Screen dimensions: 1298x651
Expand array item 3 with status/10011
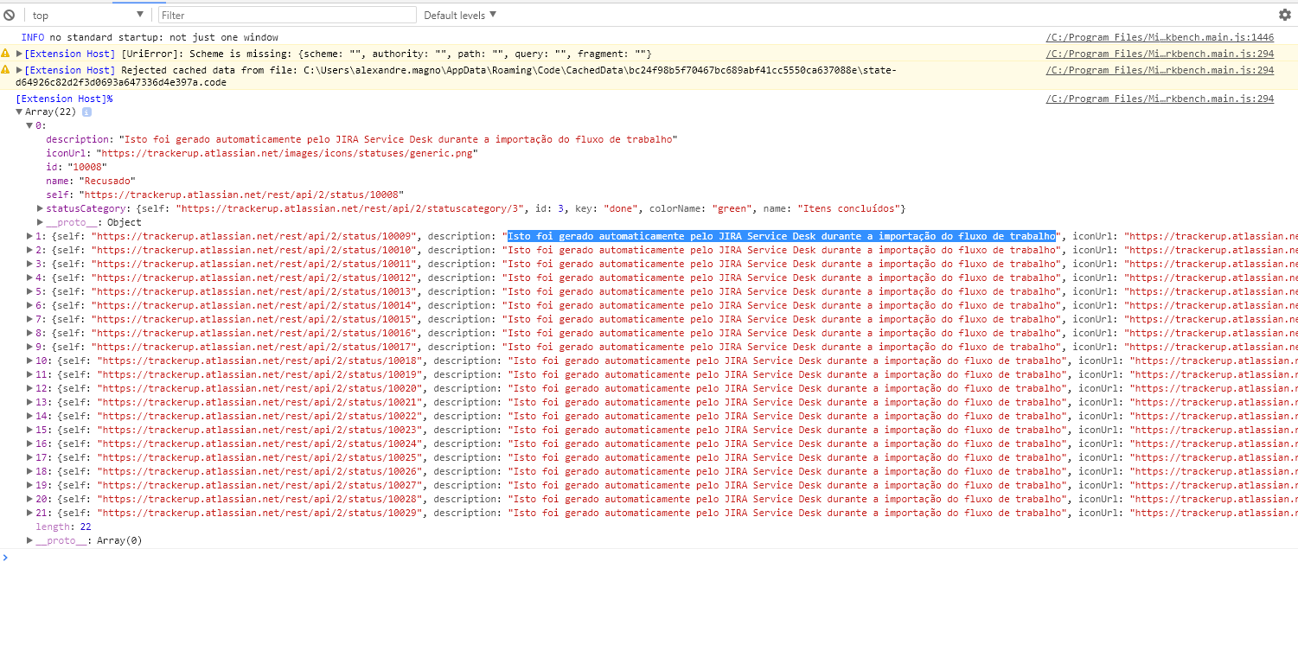(30, 264)
